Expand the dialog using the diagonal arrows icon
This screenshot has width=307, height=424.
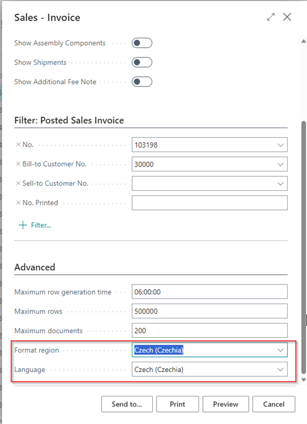271,17
